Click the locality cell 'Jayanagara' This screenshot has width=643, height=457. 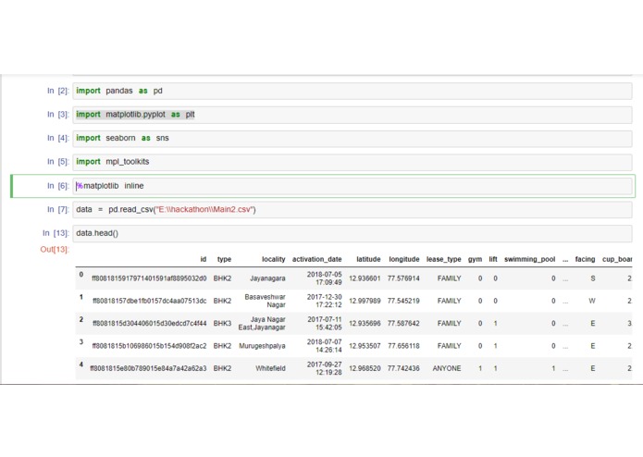[267, 278]
